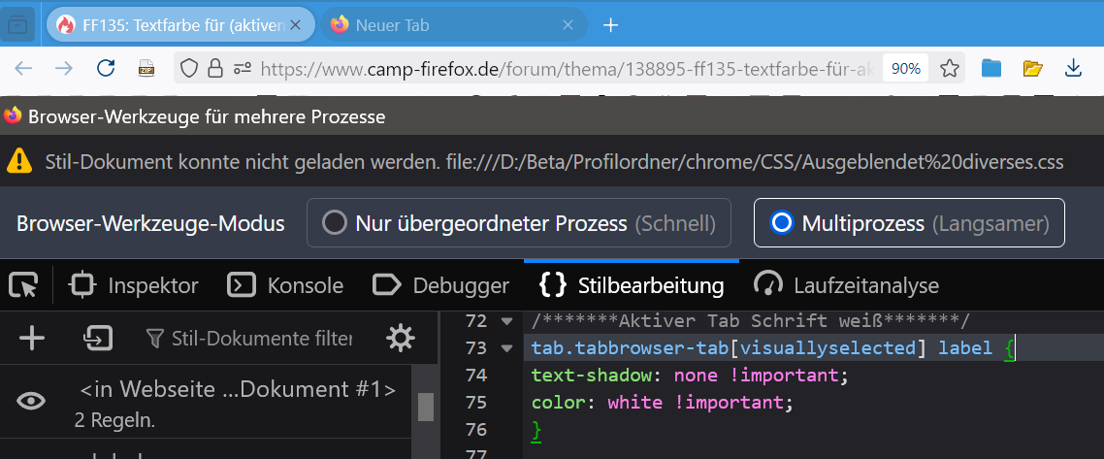Click the 90% zoom level indicator

[905, 68]
